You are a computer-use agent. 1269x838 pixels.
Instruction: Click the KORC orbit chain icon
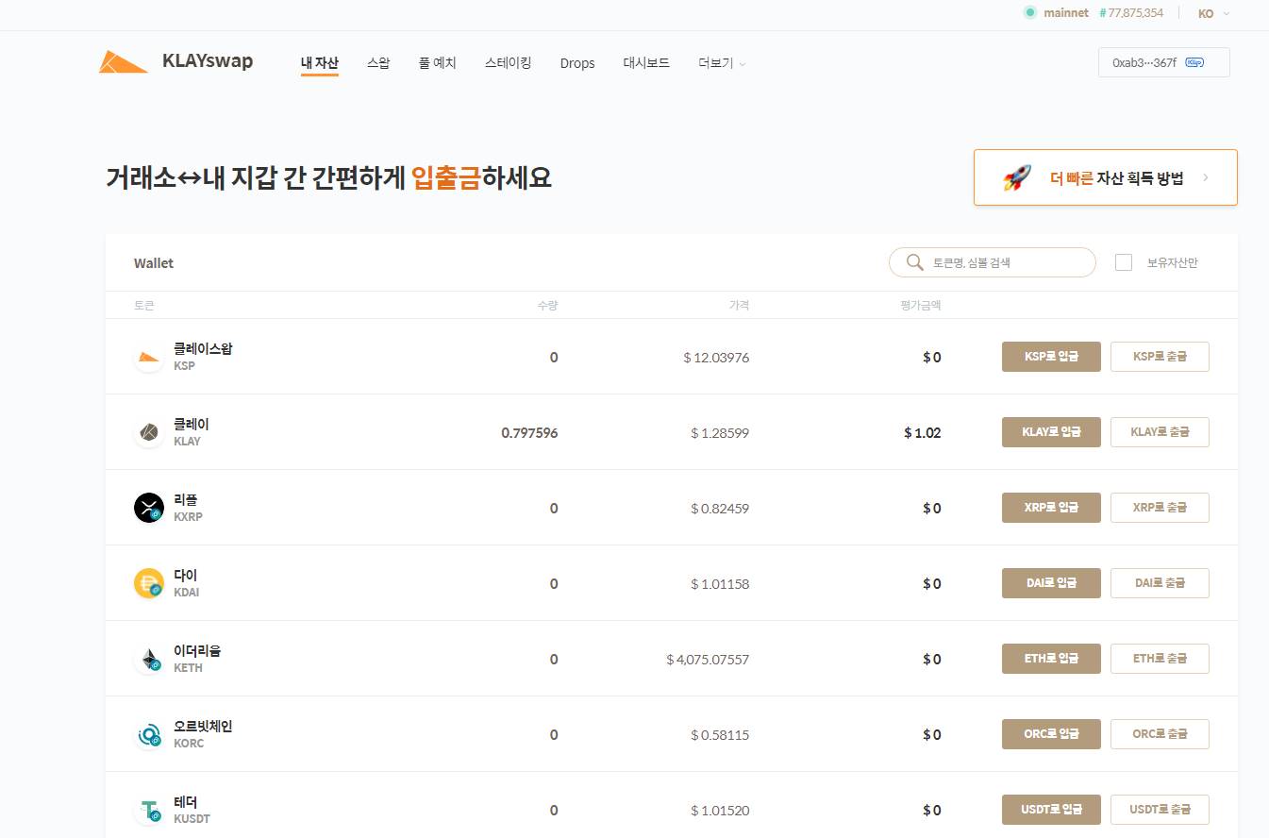click(149, 734)
